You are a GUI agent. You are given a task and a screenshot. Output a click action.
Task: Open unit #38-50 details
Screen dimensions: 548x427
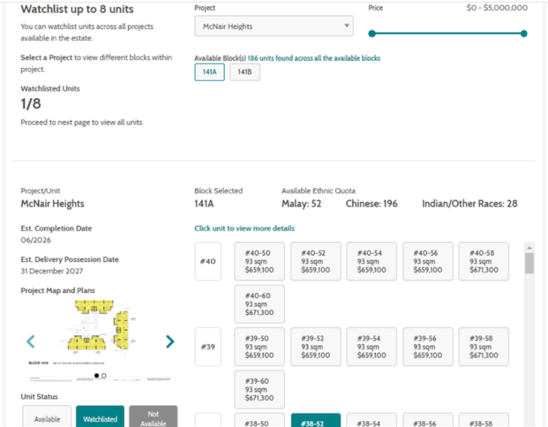point(260,420)
